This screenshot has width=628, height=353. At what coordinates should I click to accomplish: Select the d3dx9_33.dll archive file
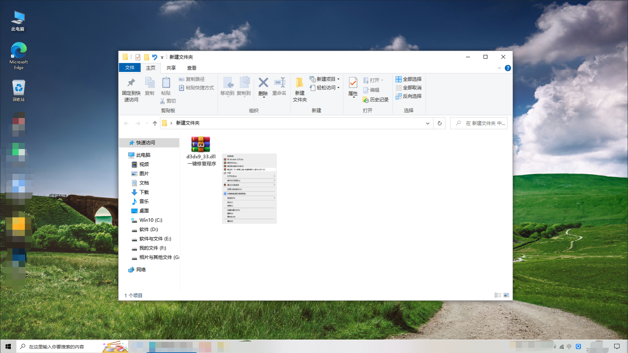(x=201, y=145)
